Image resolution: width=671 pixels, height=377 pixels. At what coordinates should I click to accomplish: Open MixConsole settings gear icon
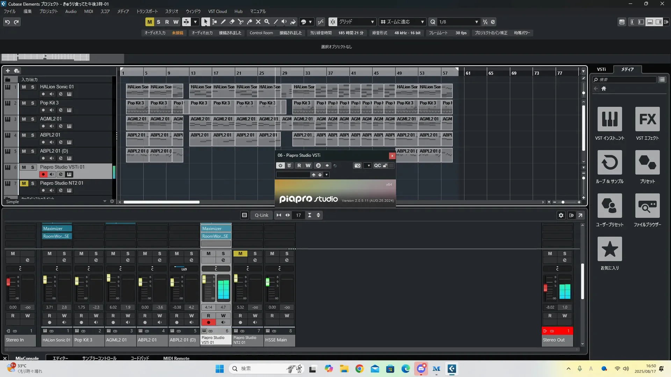(561, 215)
